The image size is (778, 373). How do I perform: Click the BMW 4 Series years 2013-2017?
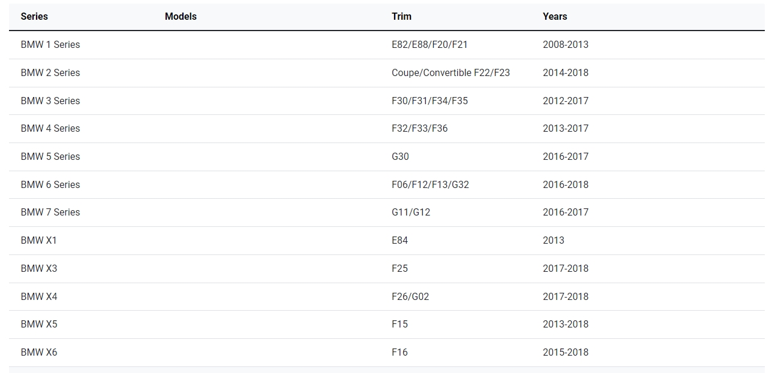click(x=566, y=129)
